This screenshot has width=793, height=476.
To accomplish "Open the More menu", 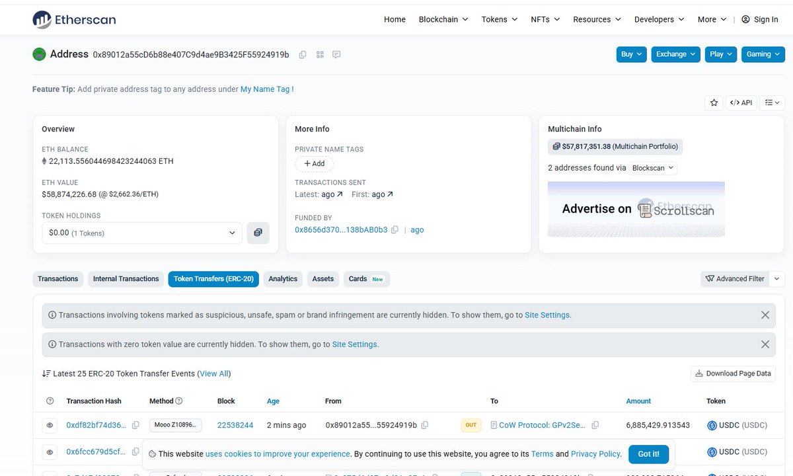I will tap(712, 19).
